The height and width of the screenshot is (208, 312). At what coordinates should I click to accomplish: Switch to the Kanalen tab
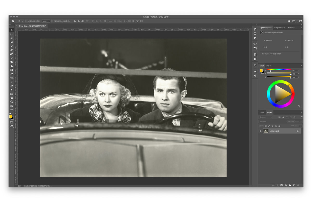[291, 28]
